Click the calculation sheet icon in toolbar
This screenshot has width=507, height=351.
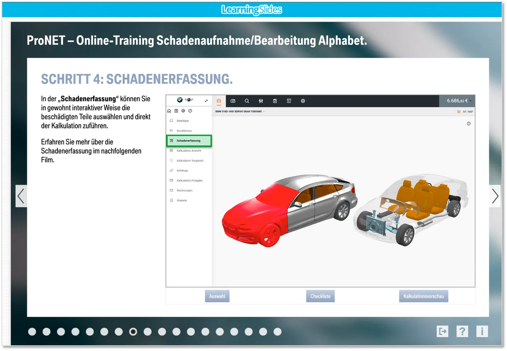[x=289, y=101]
